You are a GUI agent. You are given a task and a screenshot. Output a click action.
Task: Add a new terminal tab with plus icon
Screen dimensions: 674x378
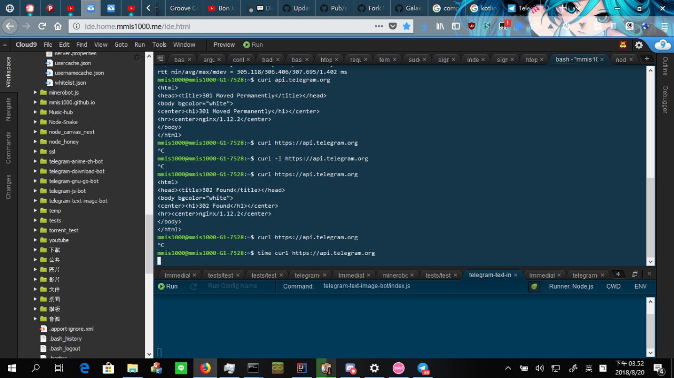(x=647, y=59)
